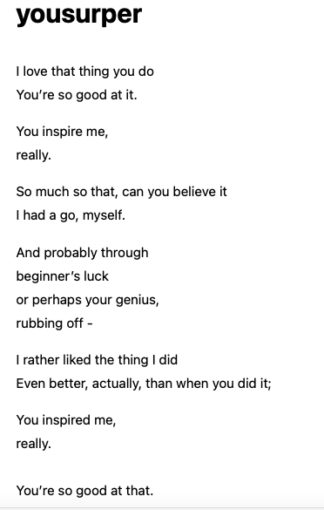Click the line 'rubbing off –'
The width and height of the screenshot is (324, 510).
[x=54, y=323]
